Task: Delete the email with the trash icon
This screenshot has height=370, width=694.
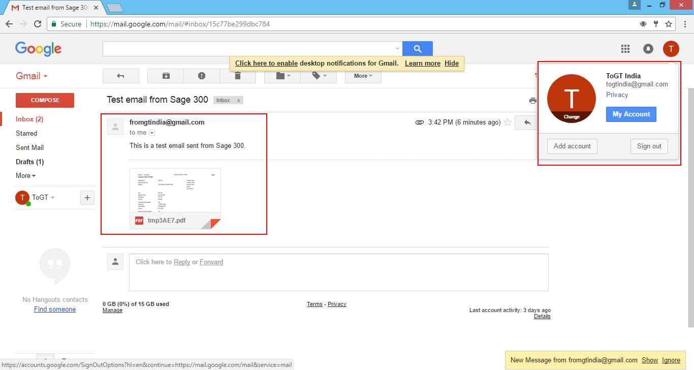Action: [238, 76]
